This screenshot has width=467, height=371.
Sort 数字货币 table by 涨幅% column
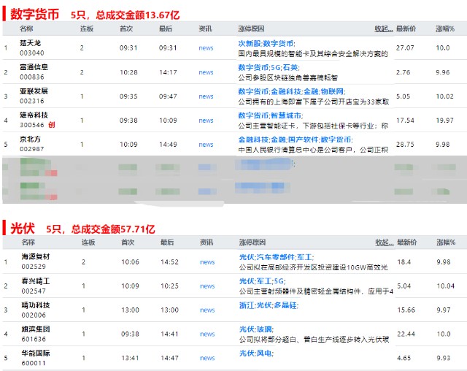coord(445,29)
